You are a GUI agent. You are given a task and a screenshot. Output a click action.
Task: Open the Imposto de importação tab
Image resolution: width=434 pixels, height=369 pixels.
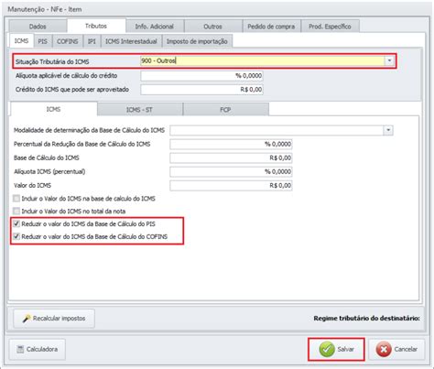197,41
